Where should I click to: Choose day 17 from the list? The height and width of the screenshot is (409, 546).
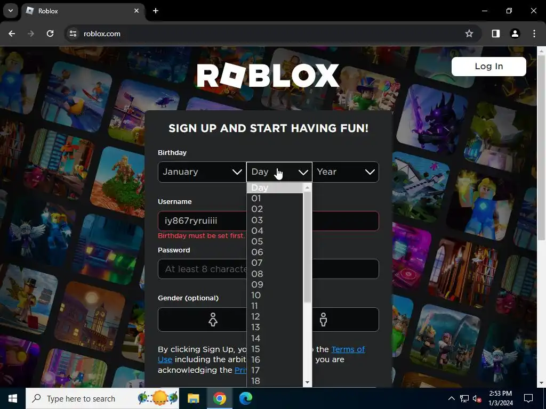click(275, 371)
